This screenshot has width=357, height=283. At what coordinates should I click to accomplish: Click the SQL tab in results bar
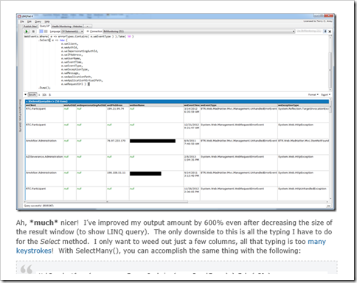44,95
